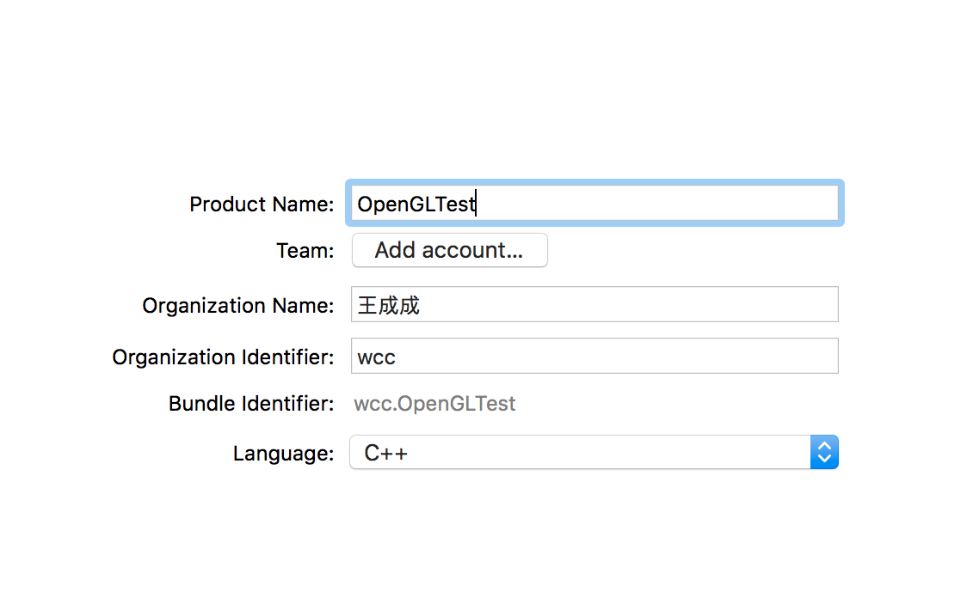Click the Language label
Viewport: 967px width, 598px height.
tap(283, 454)
